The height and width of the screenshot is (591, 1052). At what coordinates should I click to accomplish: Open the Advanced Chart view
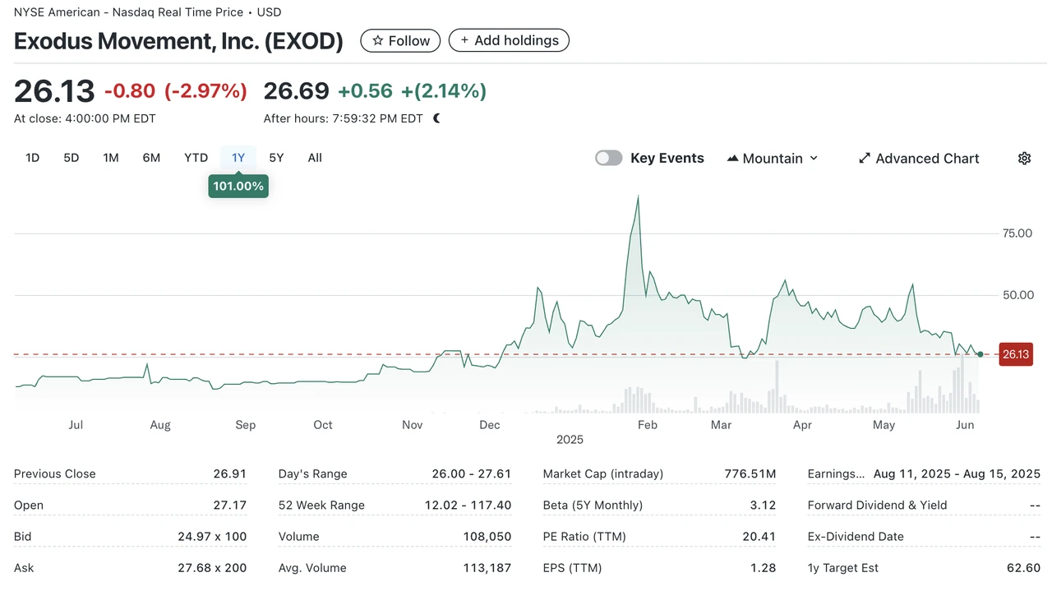click(926, 158)
